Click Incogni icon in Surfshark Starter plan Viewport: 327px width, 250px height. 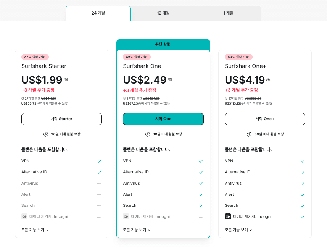click(24, 216)
